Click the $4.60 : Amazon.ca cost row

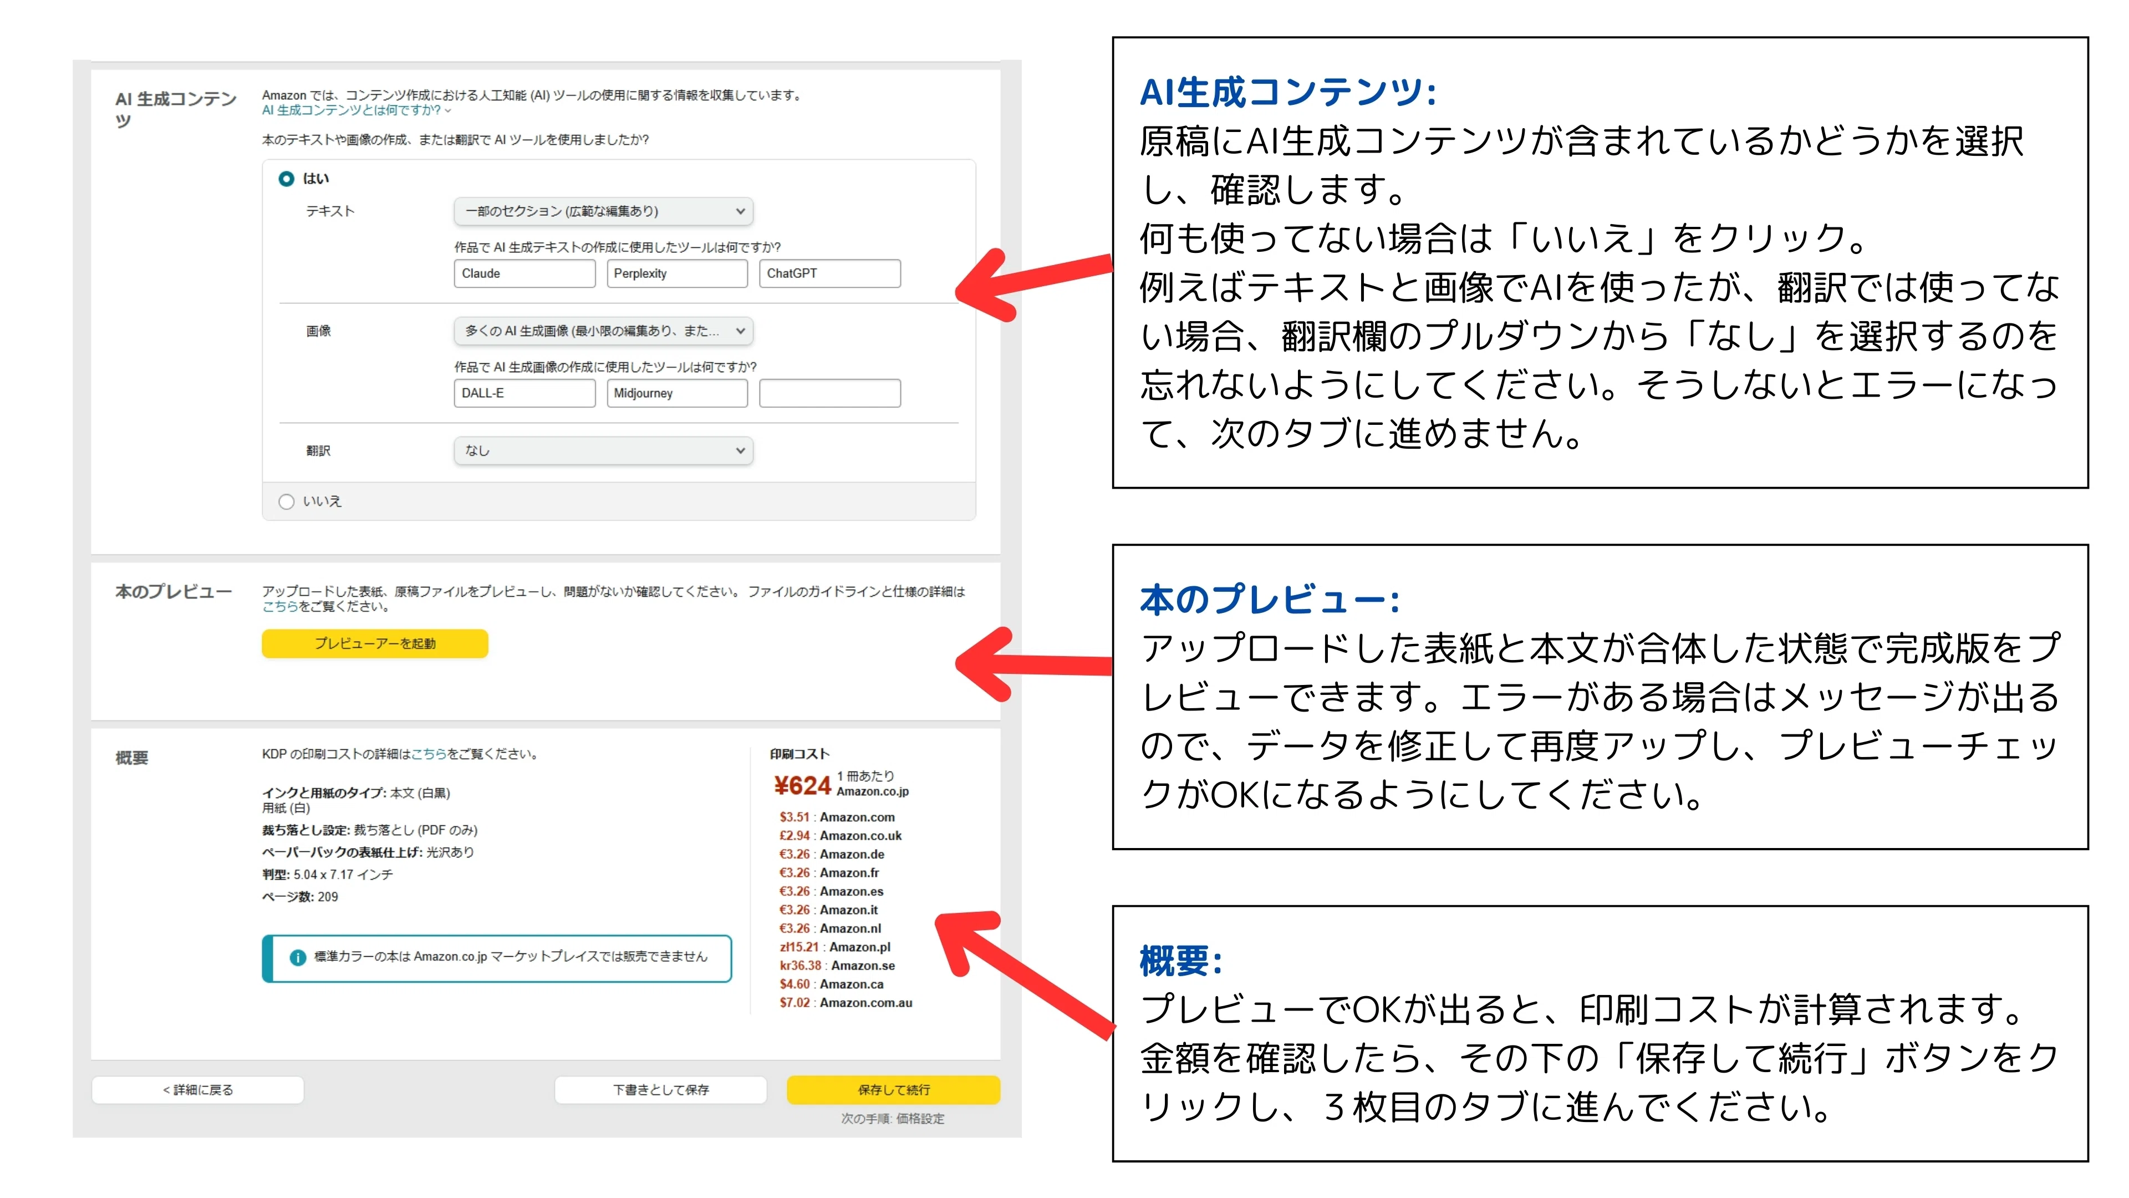pyautogui.click(x=831, y=984)
